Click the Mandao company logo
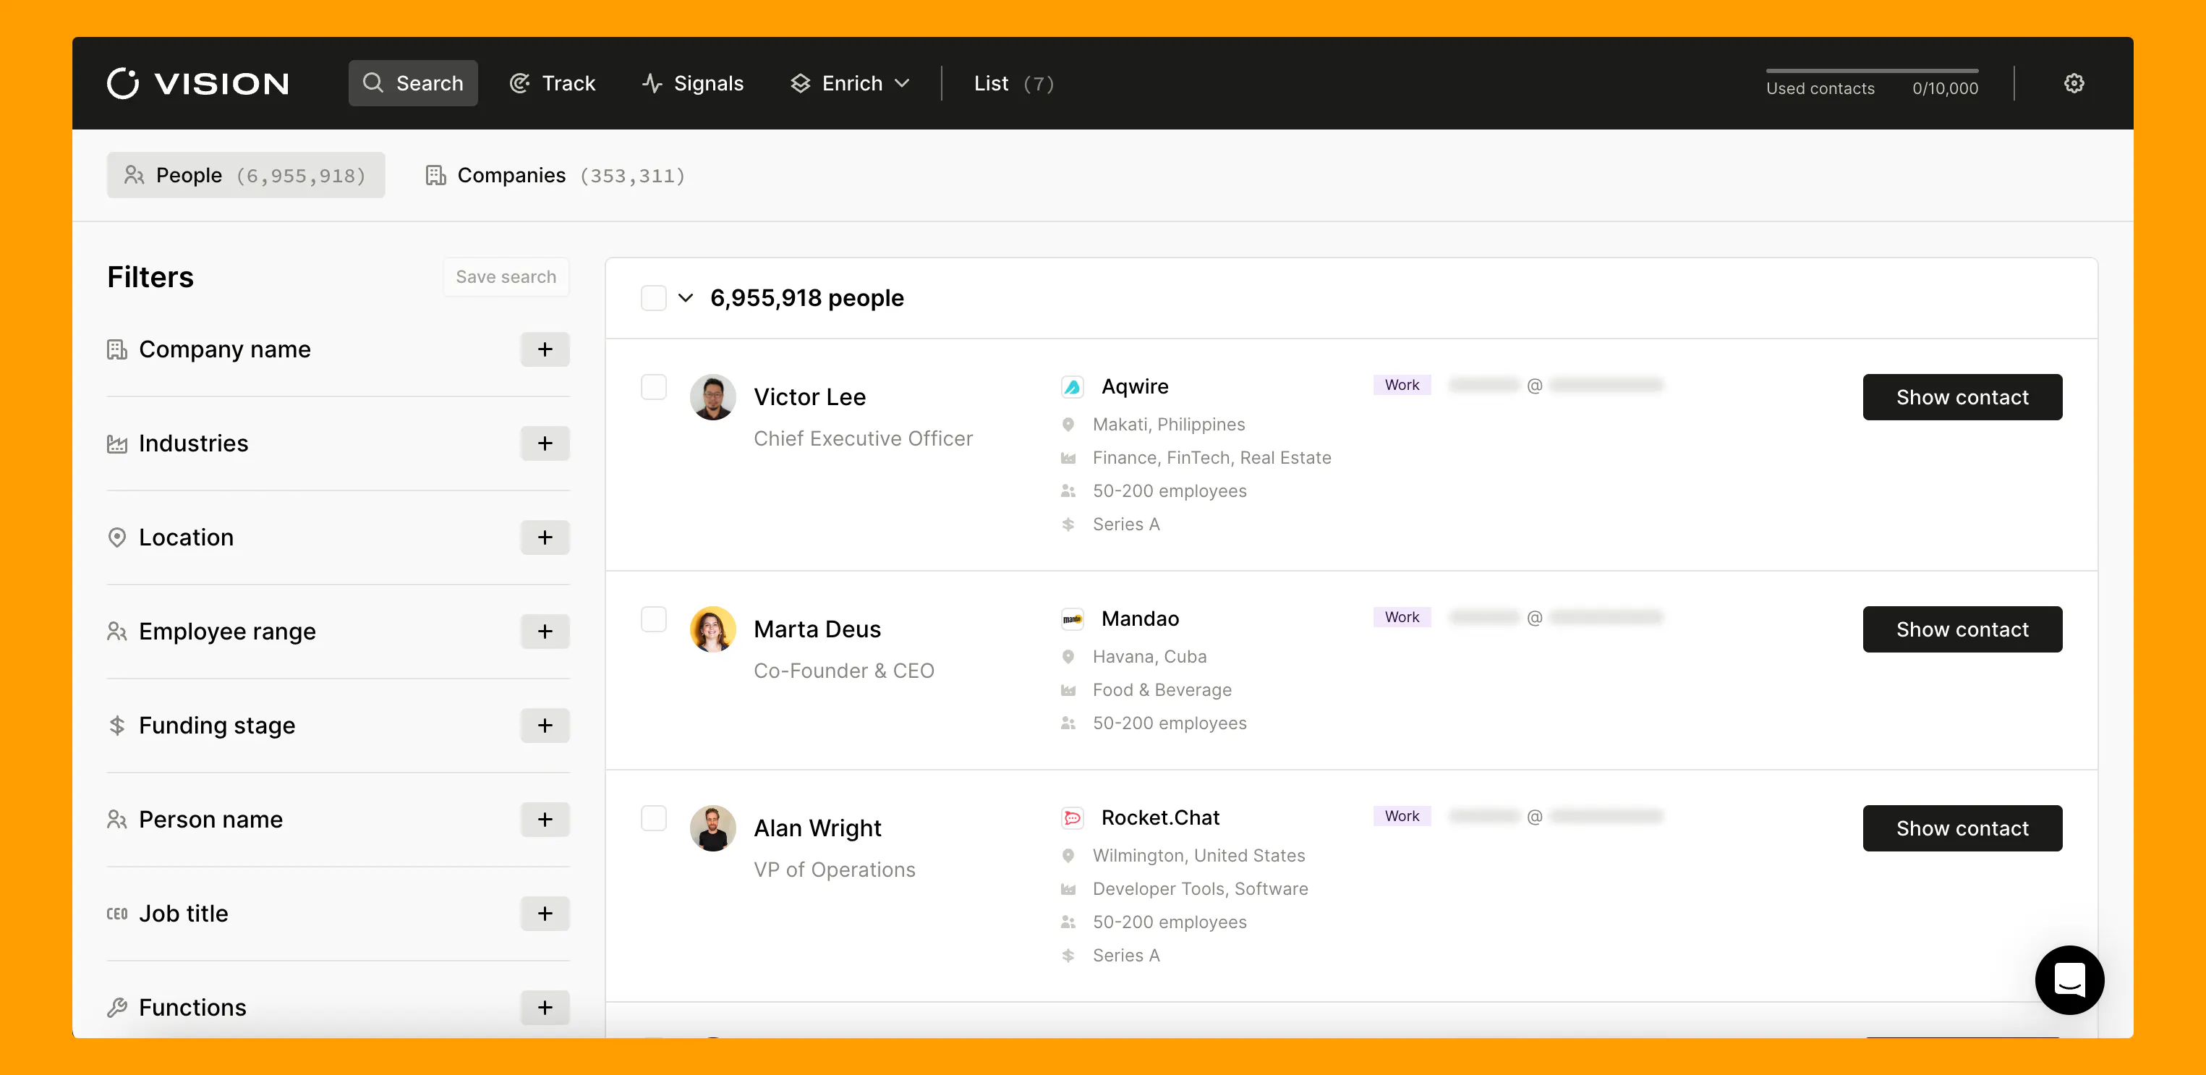2206x1075 pixels. (x=1072, y=619)
